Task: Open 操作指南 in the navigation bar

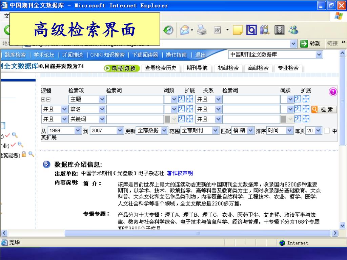Action: [x=176, y=55]
